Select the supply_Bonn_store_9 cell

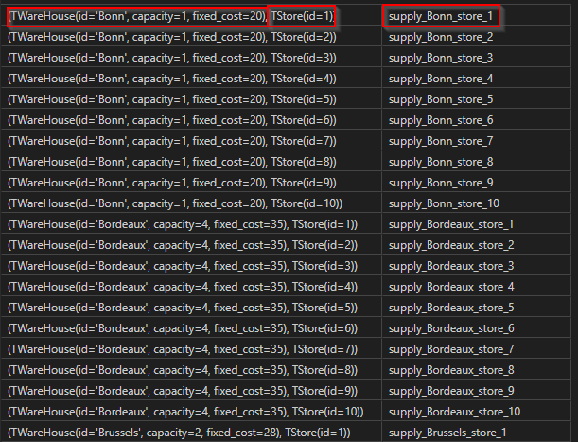coord(476,183)
